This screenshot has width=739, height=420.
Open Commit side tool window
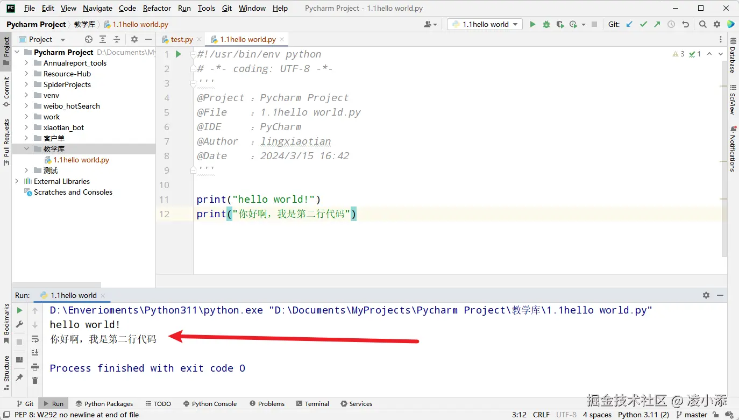[x=6, y=92]
